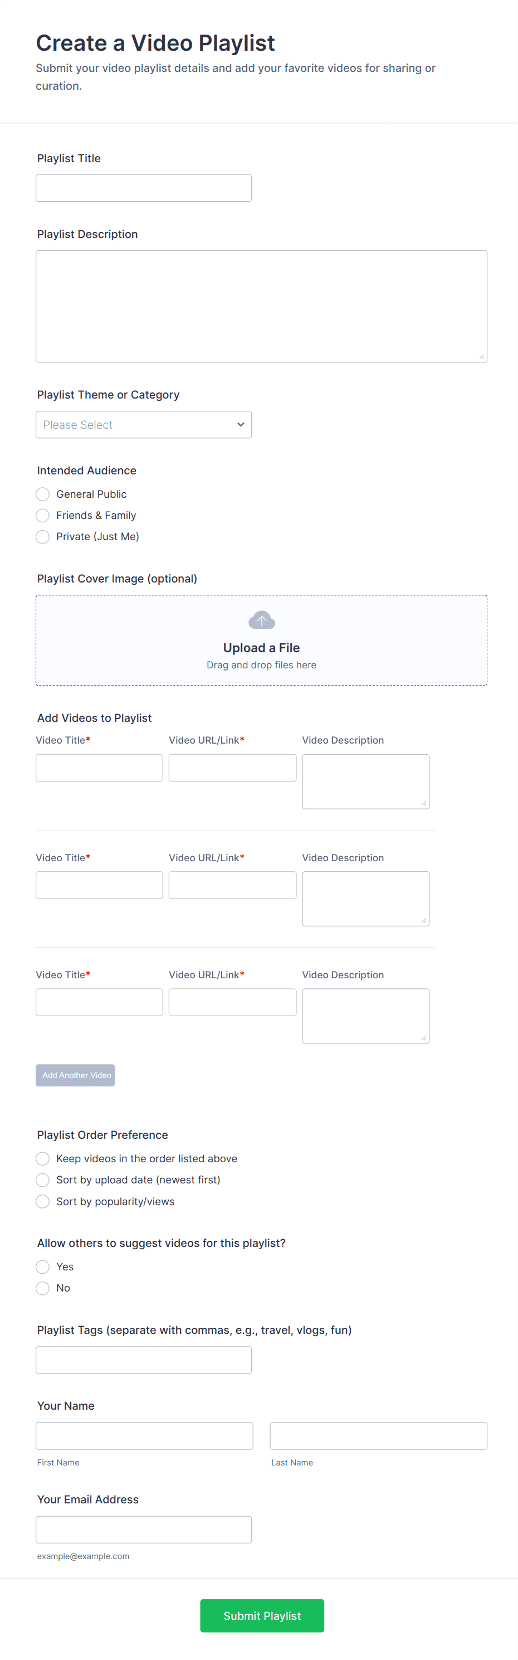
Task: Click the cloud upload icon
Action: 261,620
